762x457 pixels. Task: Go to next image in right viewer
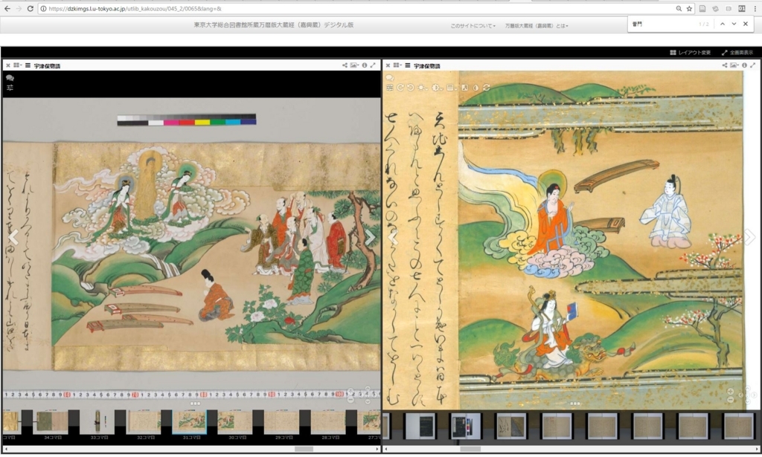pos(750,237)
